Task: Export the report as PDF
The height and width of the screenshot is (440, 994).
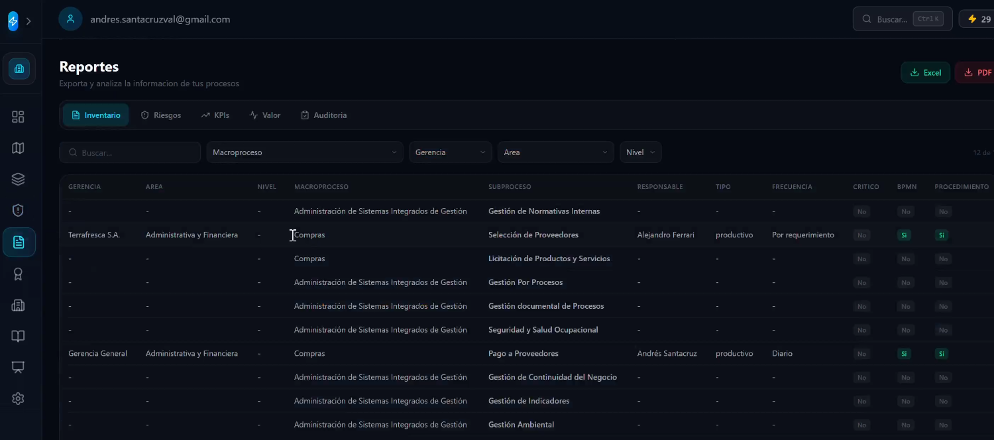Action: point(975,73)
